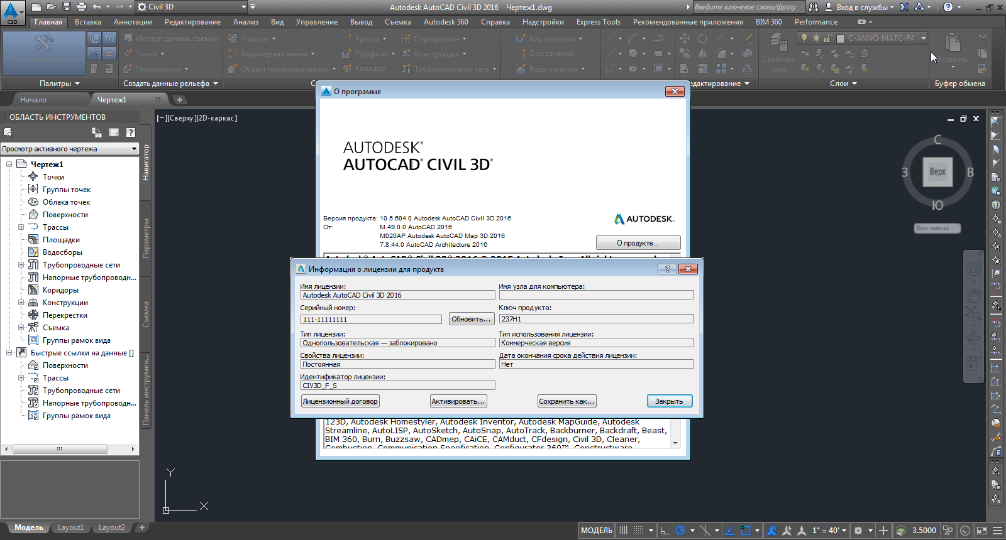Image resolution: width=1006 pixels, height=540 pixels.
Task: Toggle annotation objects visibility in status bar
Action: point(772,531)
